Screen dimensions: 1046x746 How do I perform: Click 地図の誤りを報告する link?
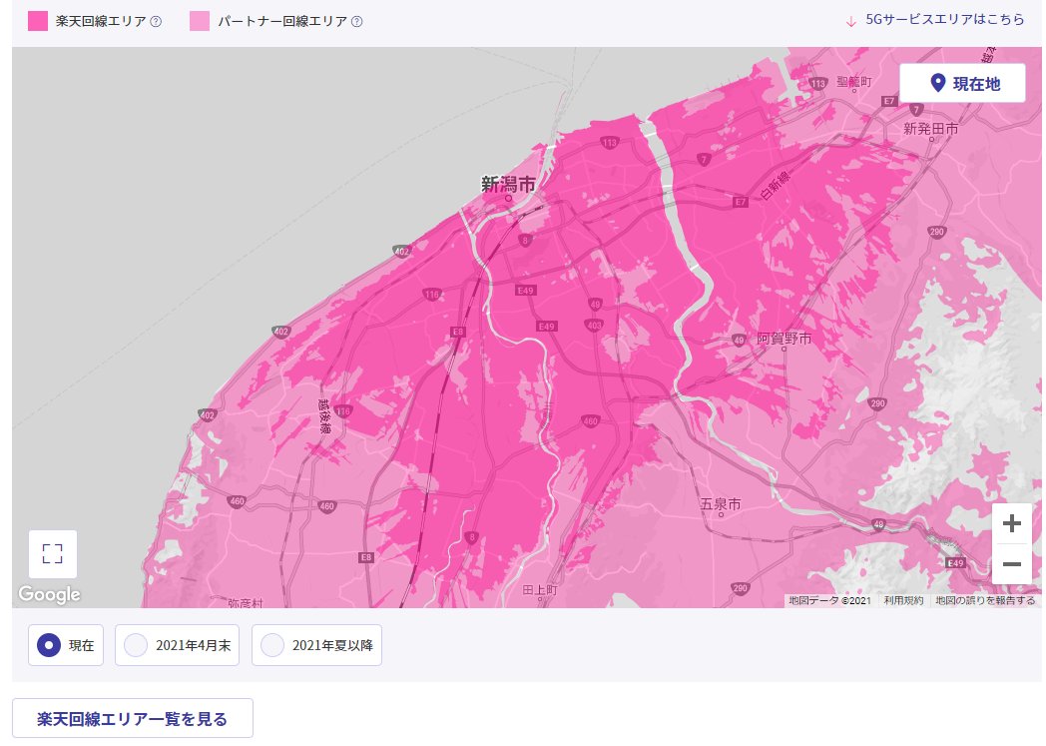pyautogui.click(x=985, y=600)
